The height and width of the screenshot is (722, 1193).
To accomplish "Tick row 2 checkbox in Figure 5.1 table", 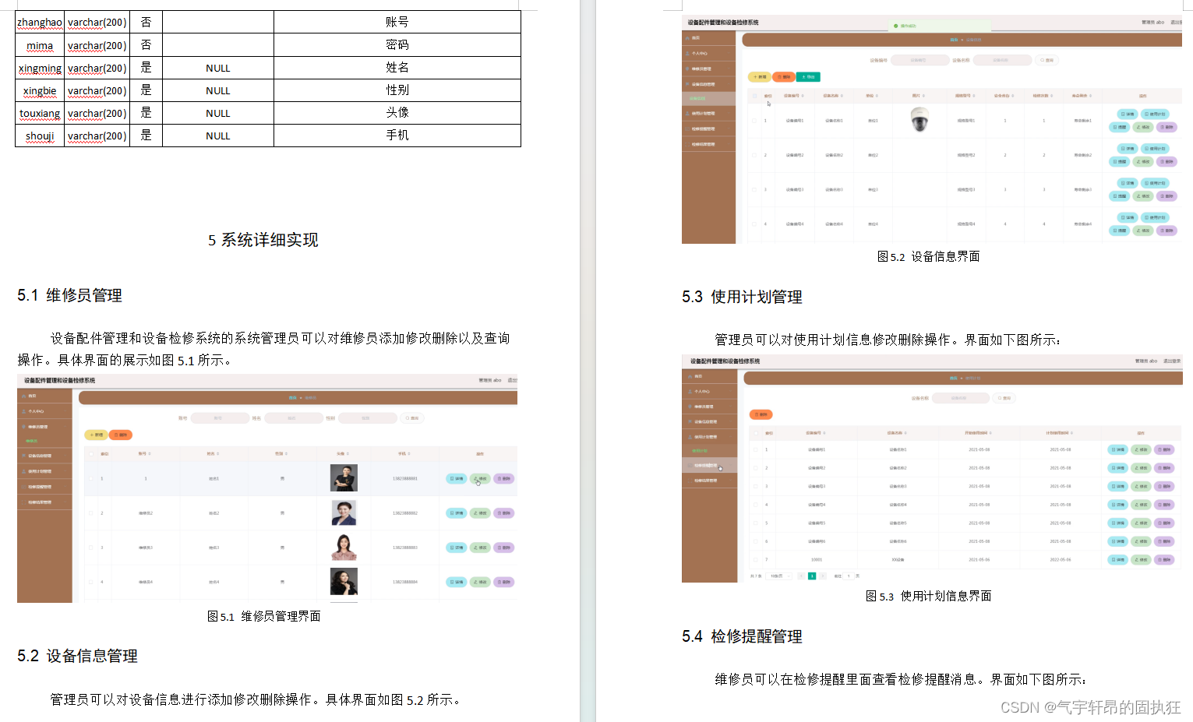I will click(91, 513).
